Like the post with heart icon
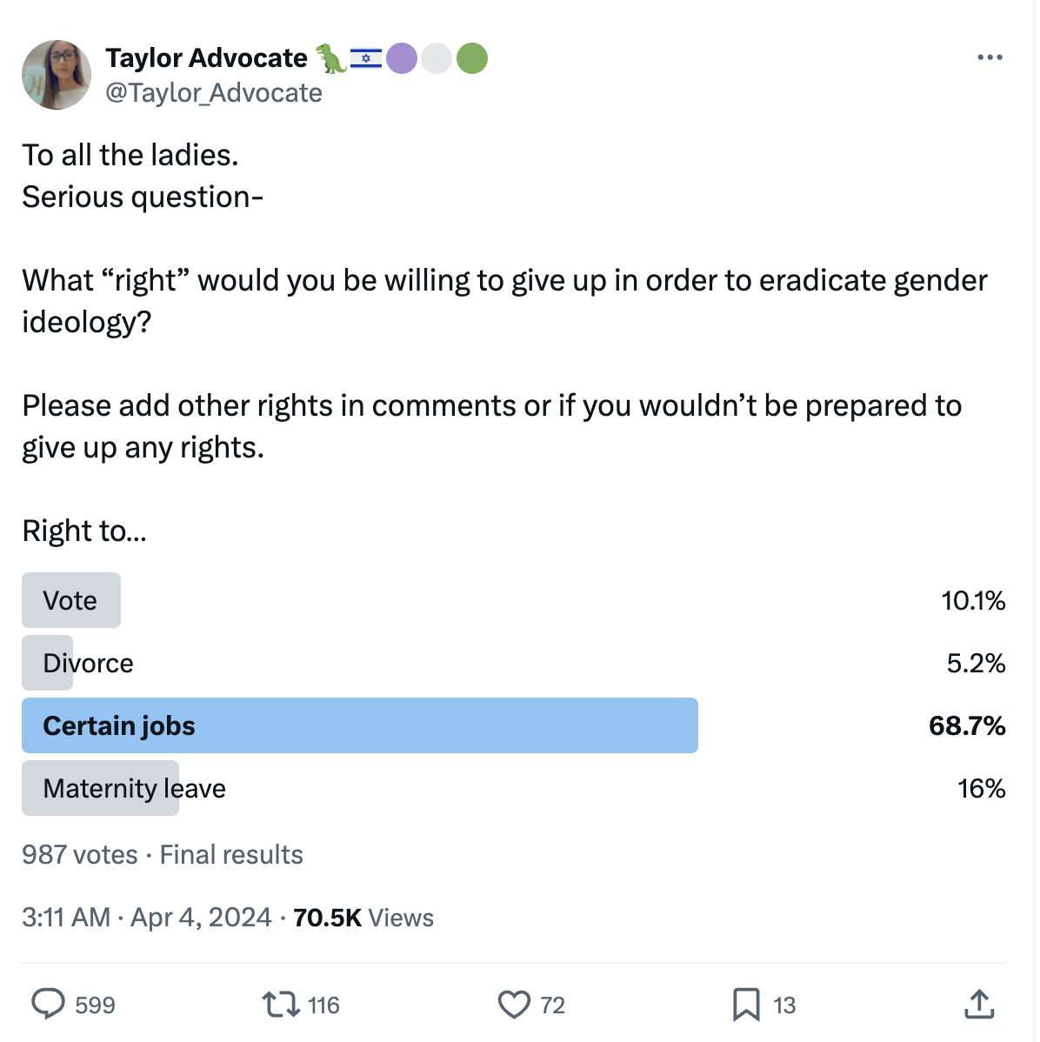This screenshot has width=1040, height=1042. 514,1005
